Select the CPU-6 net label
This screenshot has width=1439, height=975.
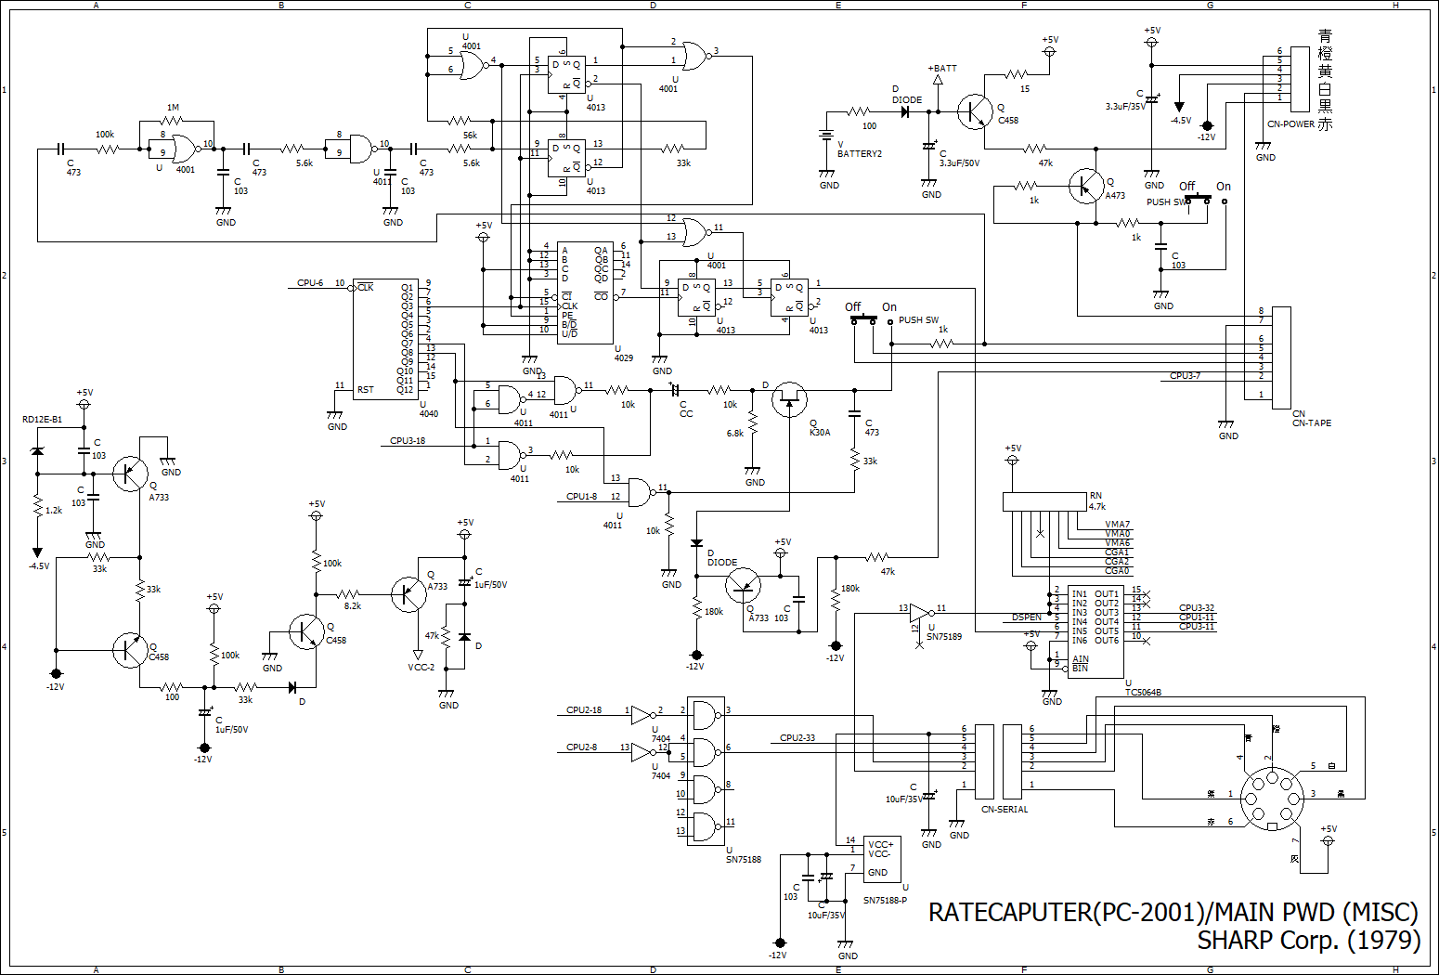click(x=310, y=283)
